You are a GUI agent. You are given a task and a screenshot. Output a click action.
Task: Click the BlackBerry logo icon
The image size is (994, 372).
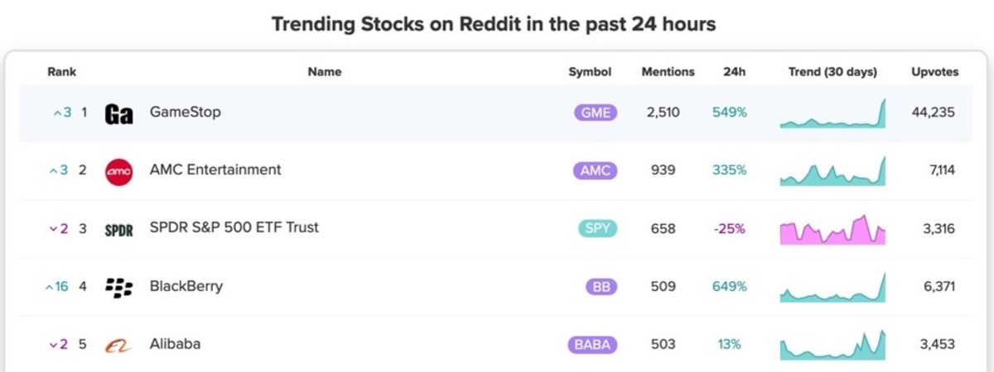tap(118, 287)
